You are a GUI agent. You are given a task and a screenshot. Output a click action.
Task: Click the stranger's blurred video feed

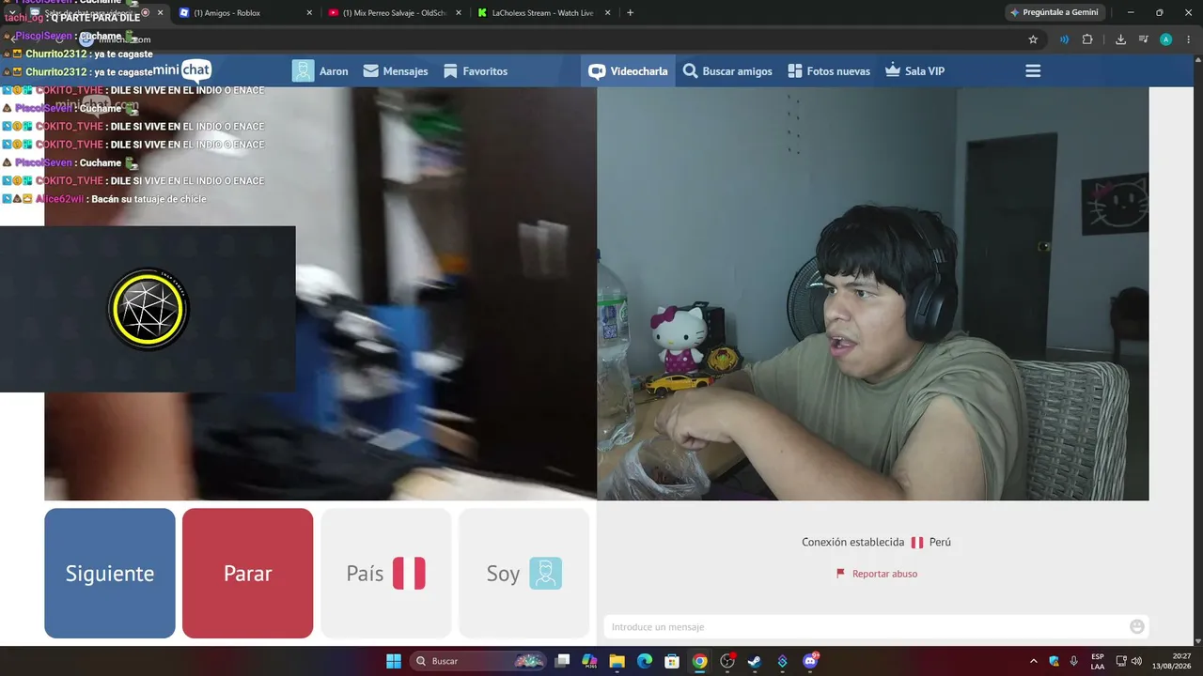tap(320, 294)
